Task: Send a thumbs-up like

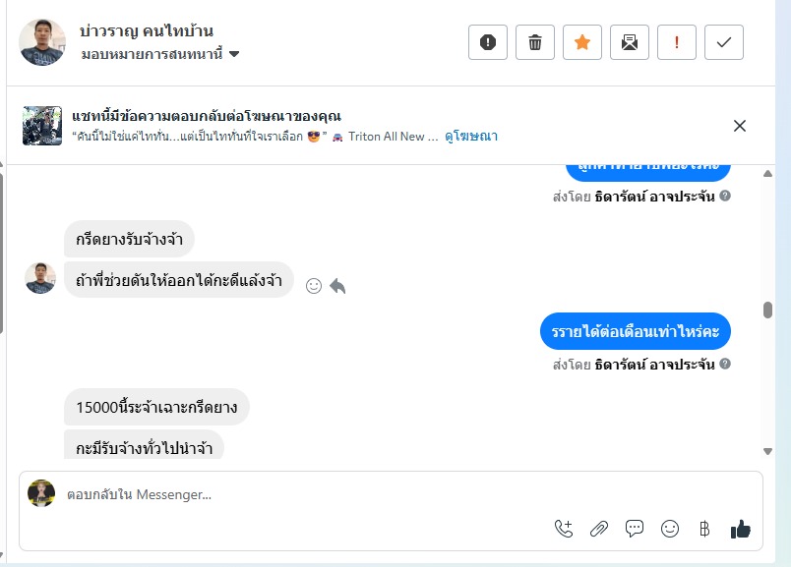Action: [x=741, y=529]
